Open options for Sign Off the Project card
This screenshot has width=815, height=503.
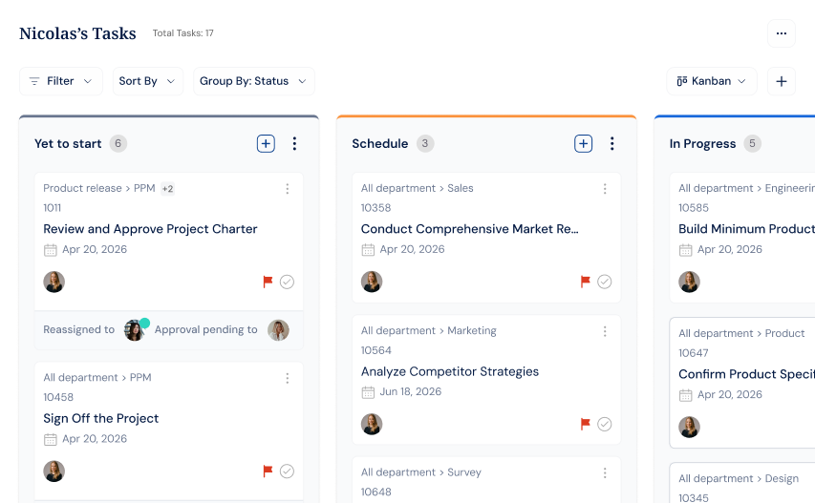pyautogui.click(x=287, y=378)
